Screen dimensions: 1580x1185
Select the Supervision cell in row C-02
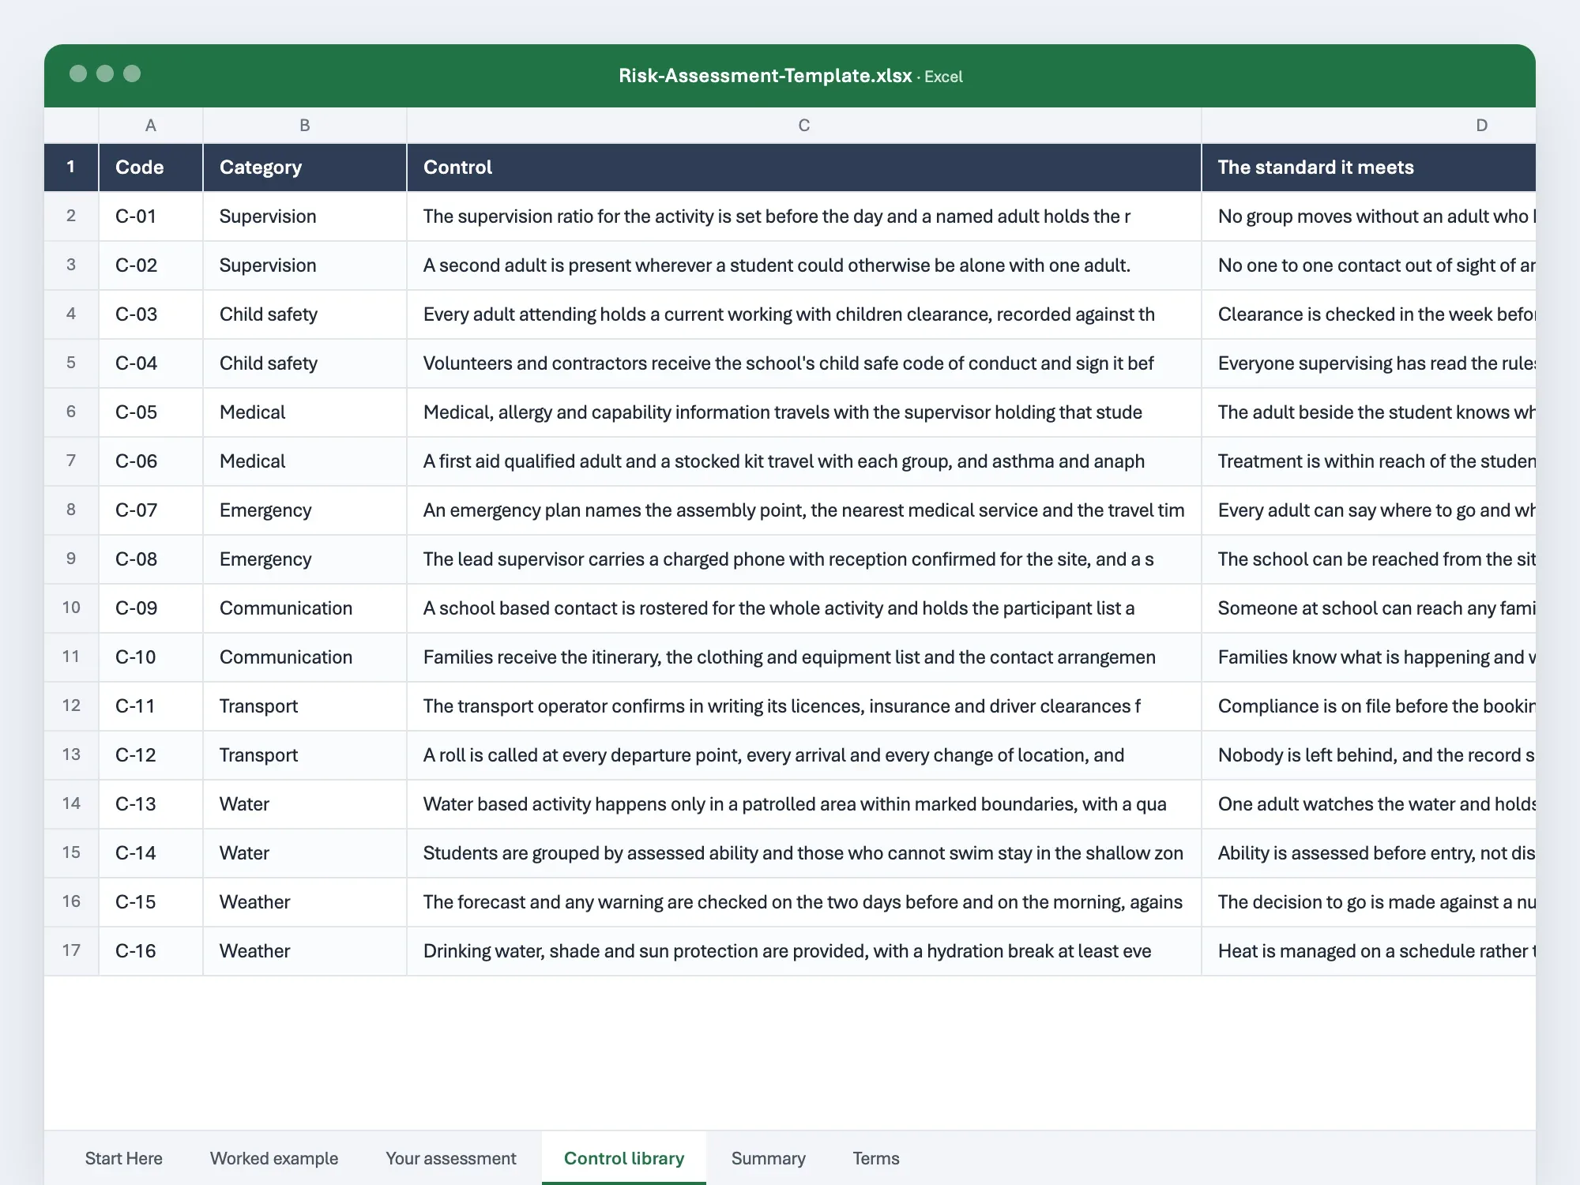pyautogui.click(x=305, y=265)
